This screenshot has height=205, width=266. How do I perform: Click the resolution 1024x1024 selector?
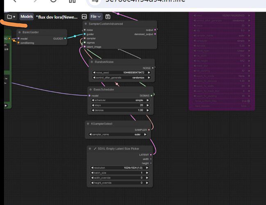pos(120,168)
